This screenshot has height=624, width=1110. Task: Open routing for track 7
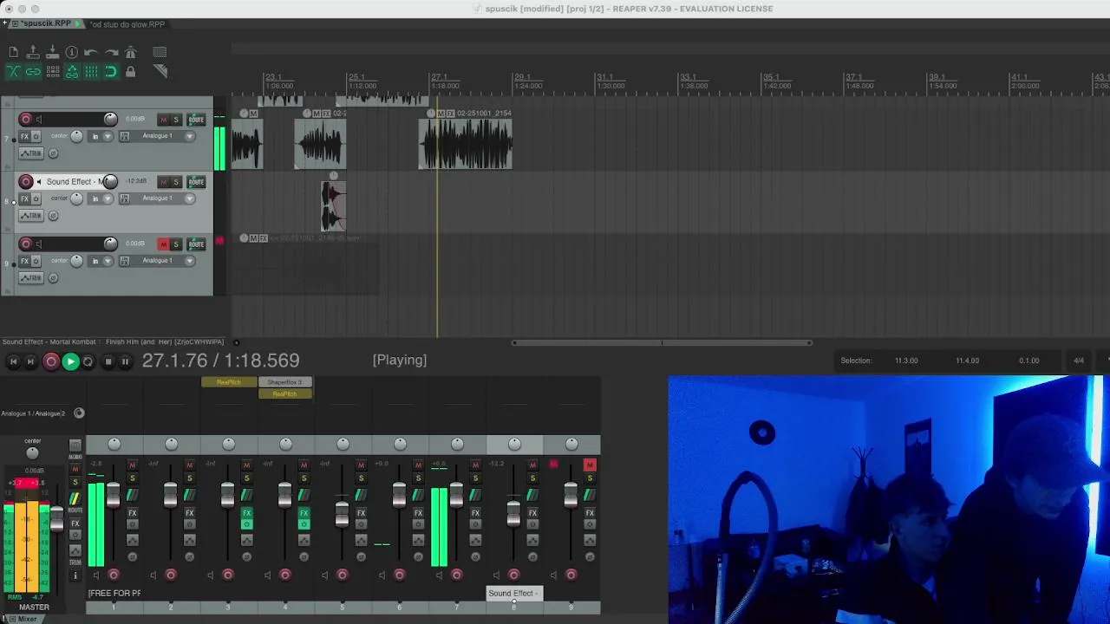click(196, 120)
